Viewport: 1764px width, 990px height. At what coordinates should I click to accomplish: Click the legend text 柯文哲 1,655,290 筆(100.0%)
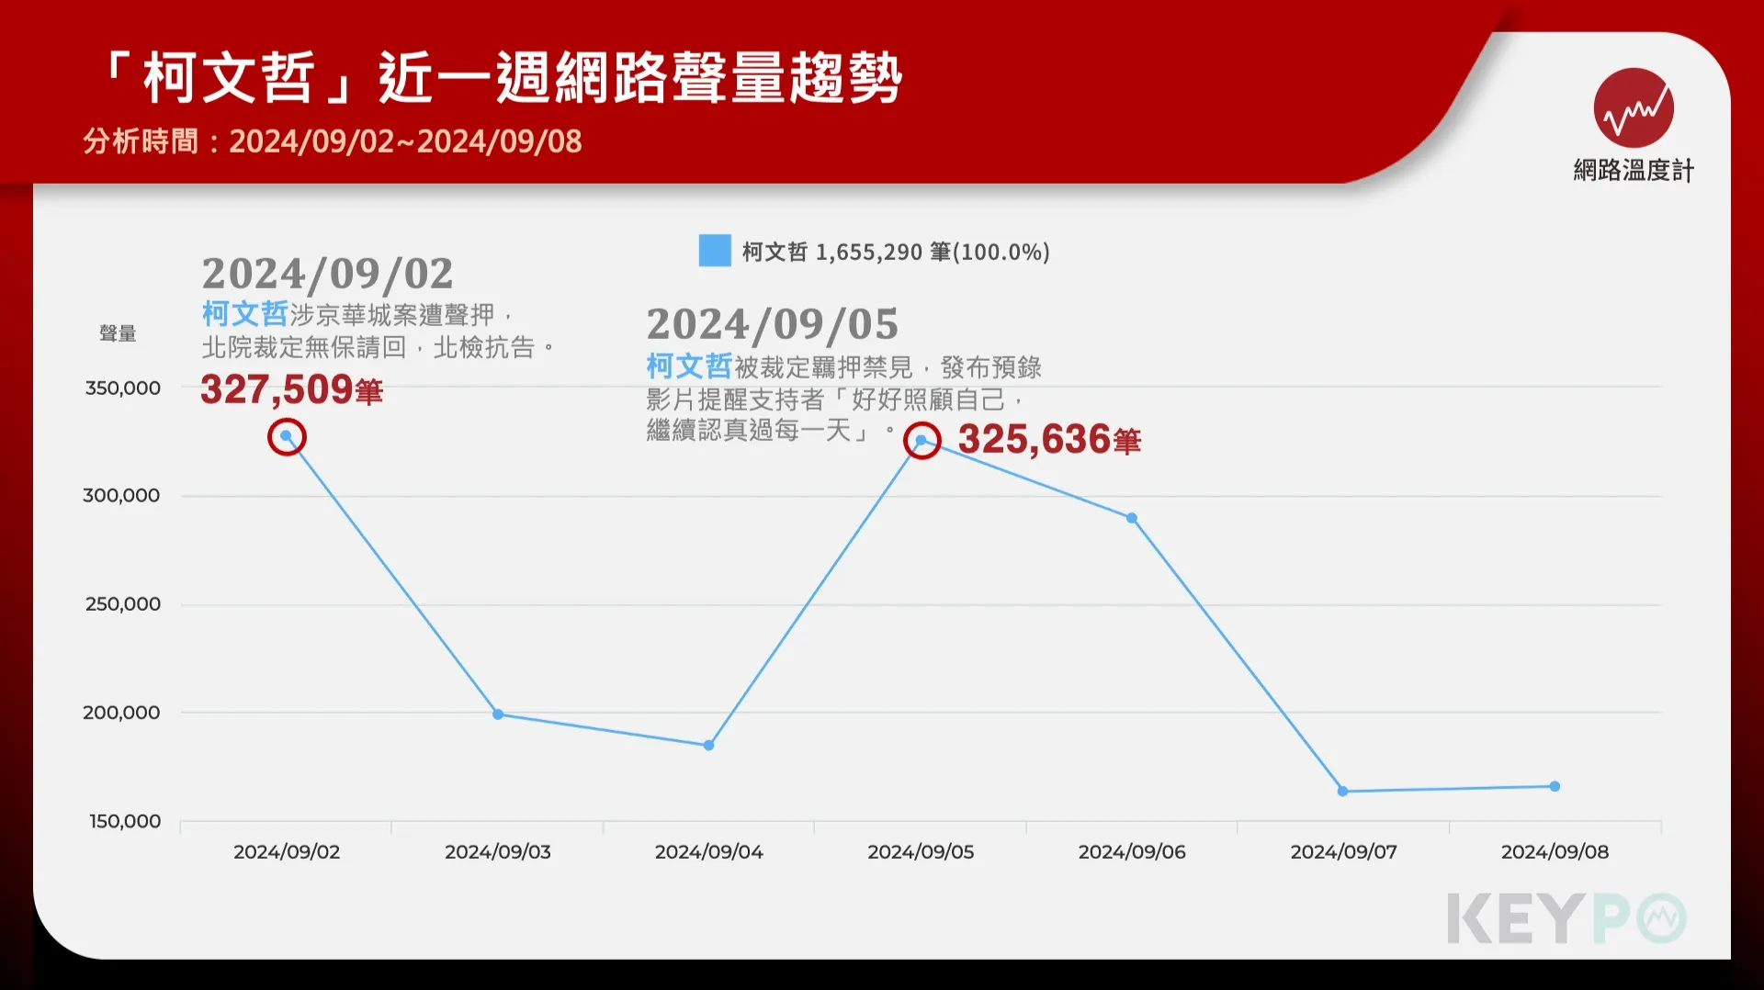896,252
